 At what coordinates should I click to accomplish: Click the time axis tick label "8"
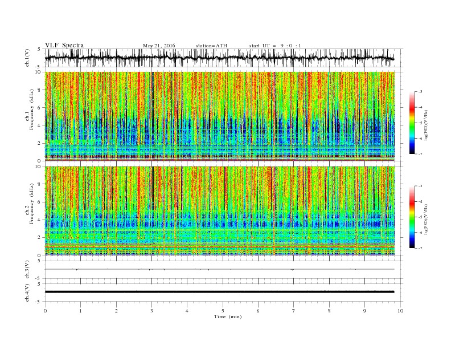pos(329,311)
